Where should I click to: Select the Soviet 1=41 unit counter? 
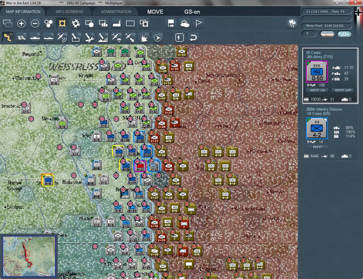155,222
